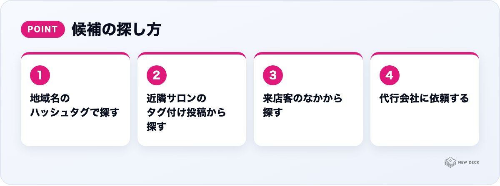The image size is (500, 186).
Task: Click the pink top border of card 3
Action: (x=308, y=53)
